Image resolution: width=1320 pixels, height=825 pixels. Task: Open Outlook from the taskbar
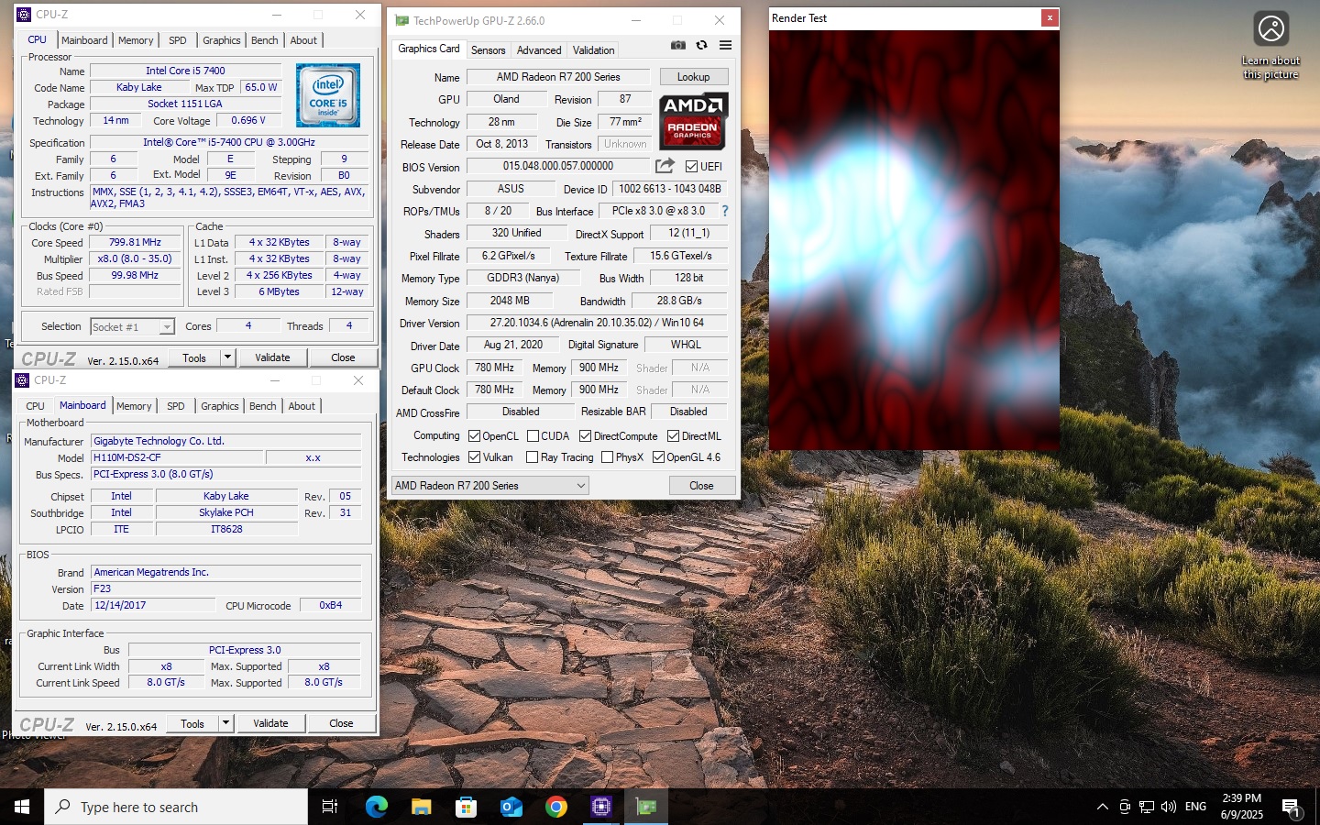coord(511,807)
